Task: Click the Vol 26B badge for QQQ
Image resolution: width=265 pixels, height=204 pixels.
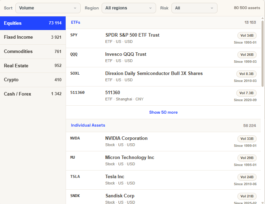Action: point(247,55)
